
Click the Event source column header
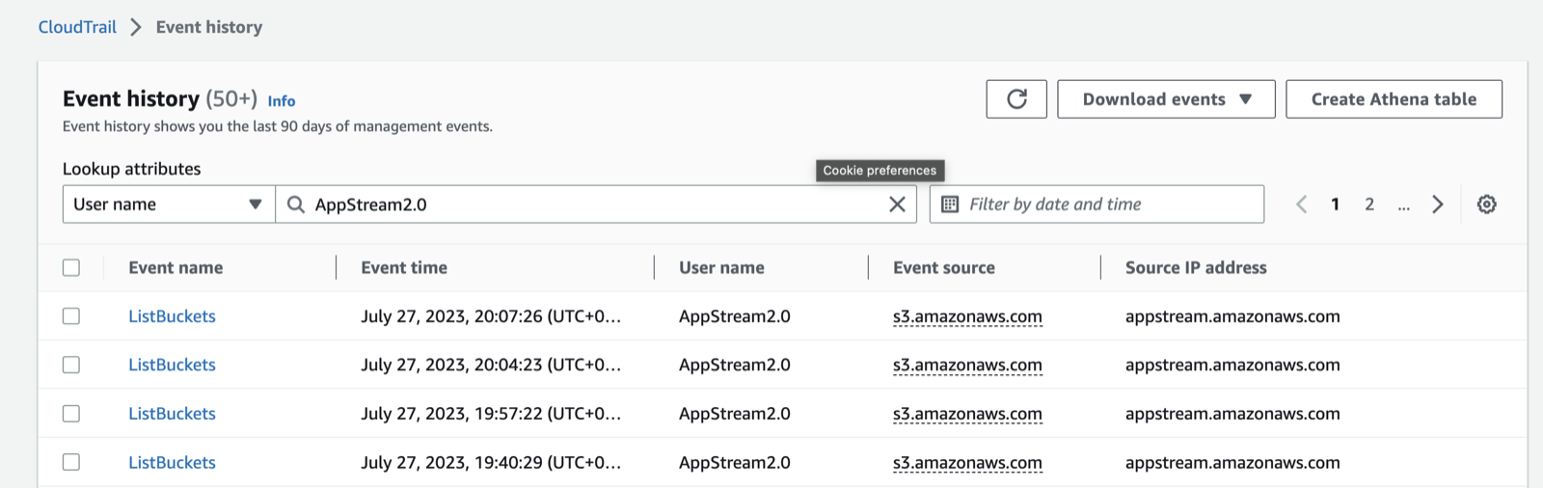point(944,268)
